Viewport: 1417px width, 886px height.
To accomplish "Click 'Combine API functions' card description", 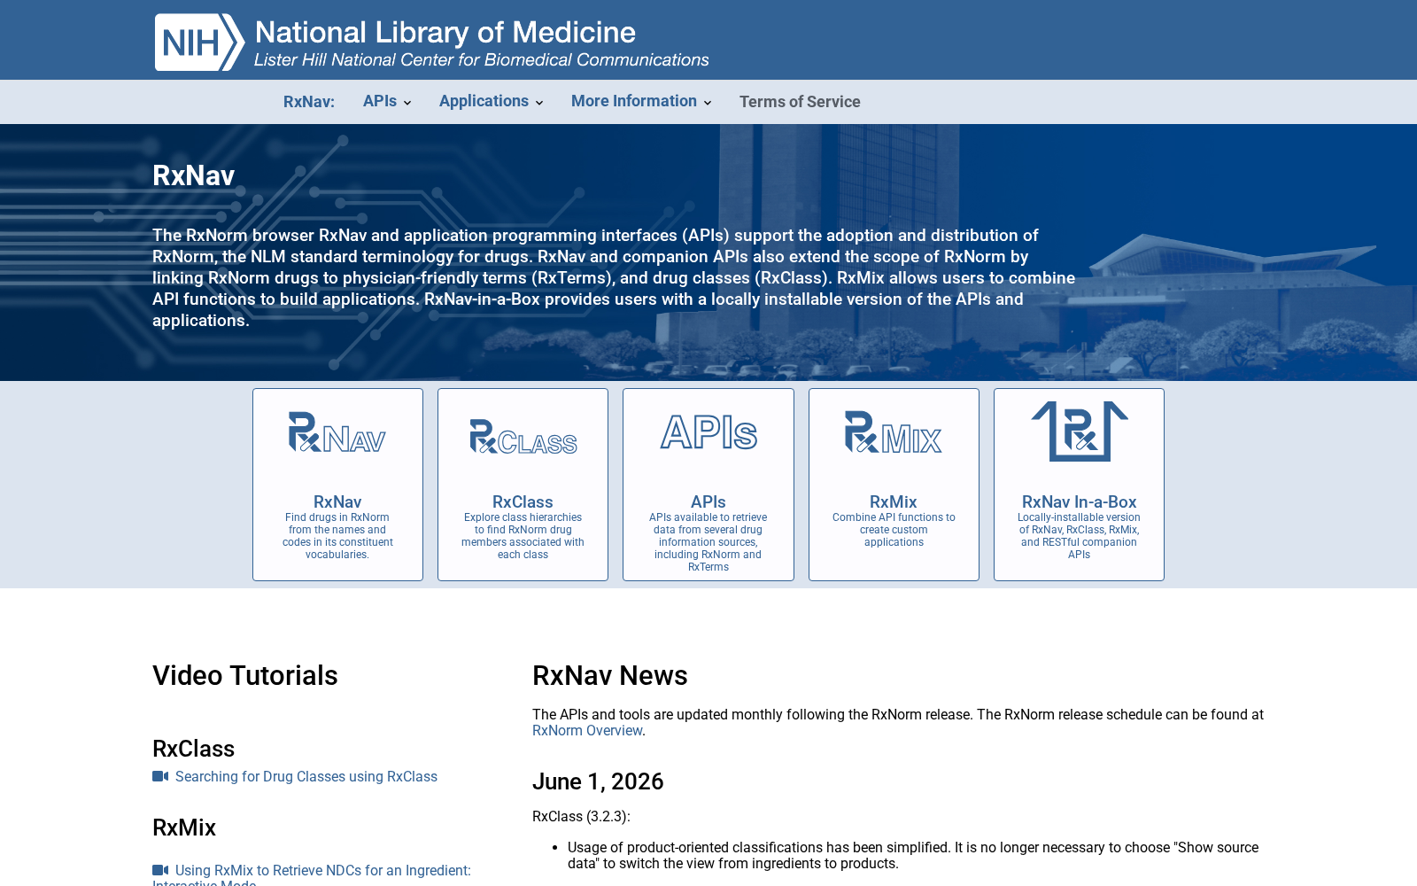I will (894, 530).
